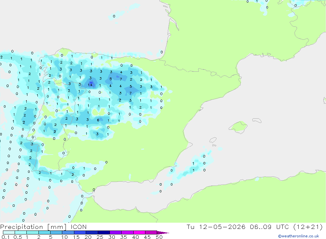The width and height of the screenshot is (326, 239).
Task: Click the legend label "0.5"
Action: (x=18, y=237)
